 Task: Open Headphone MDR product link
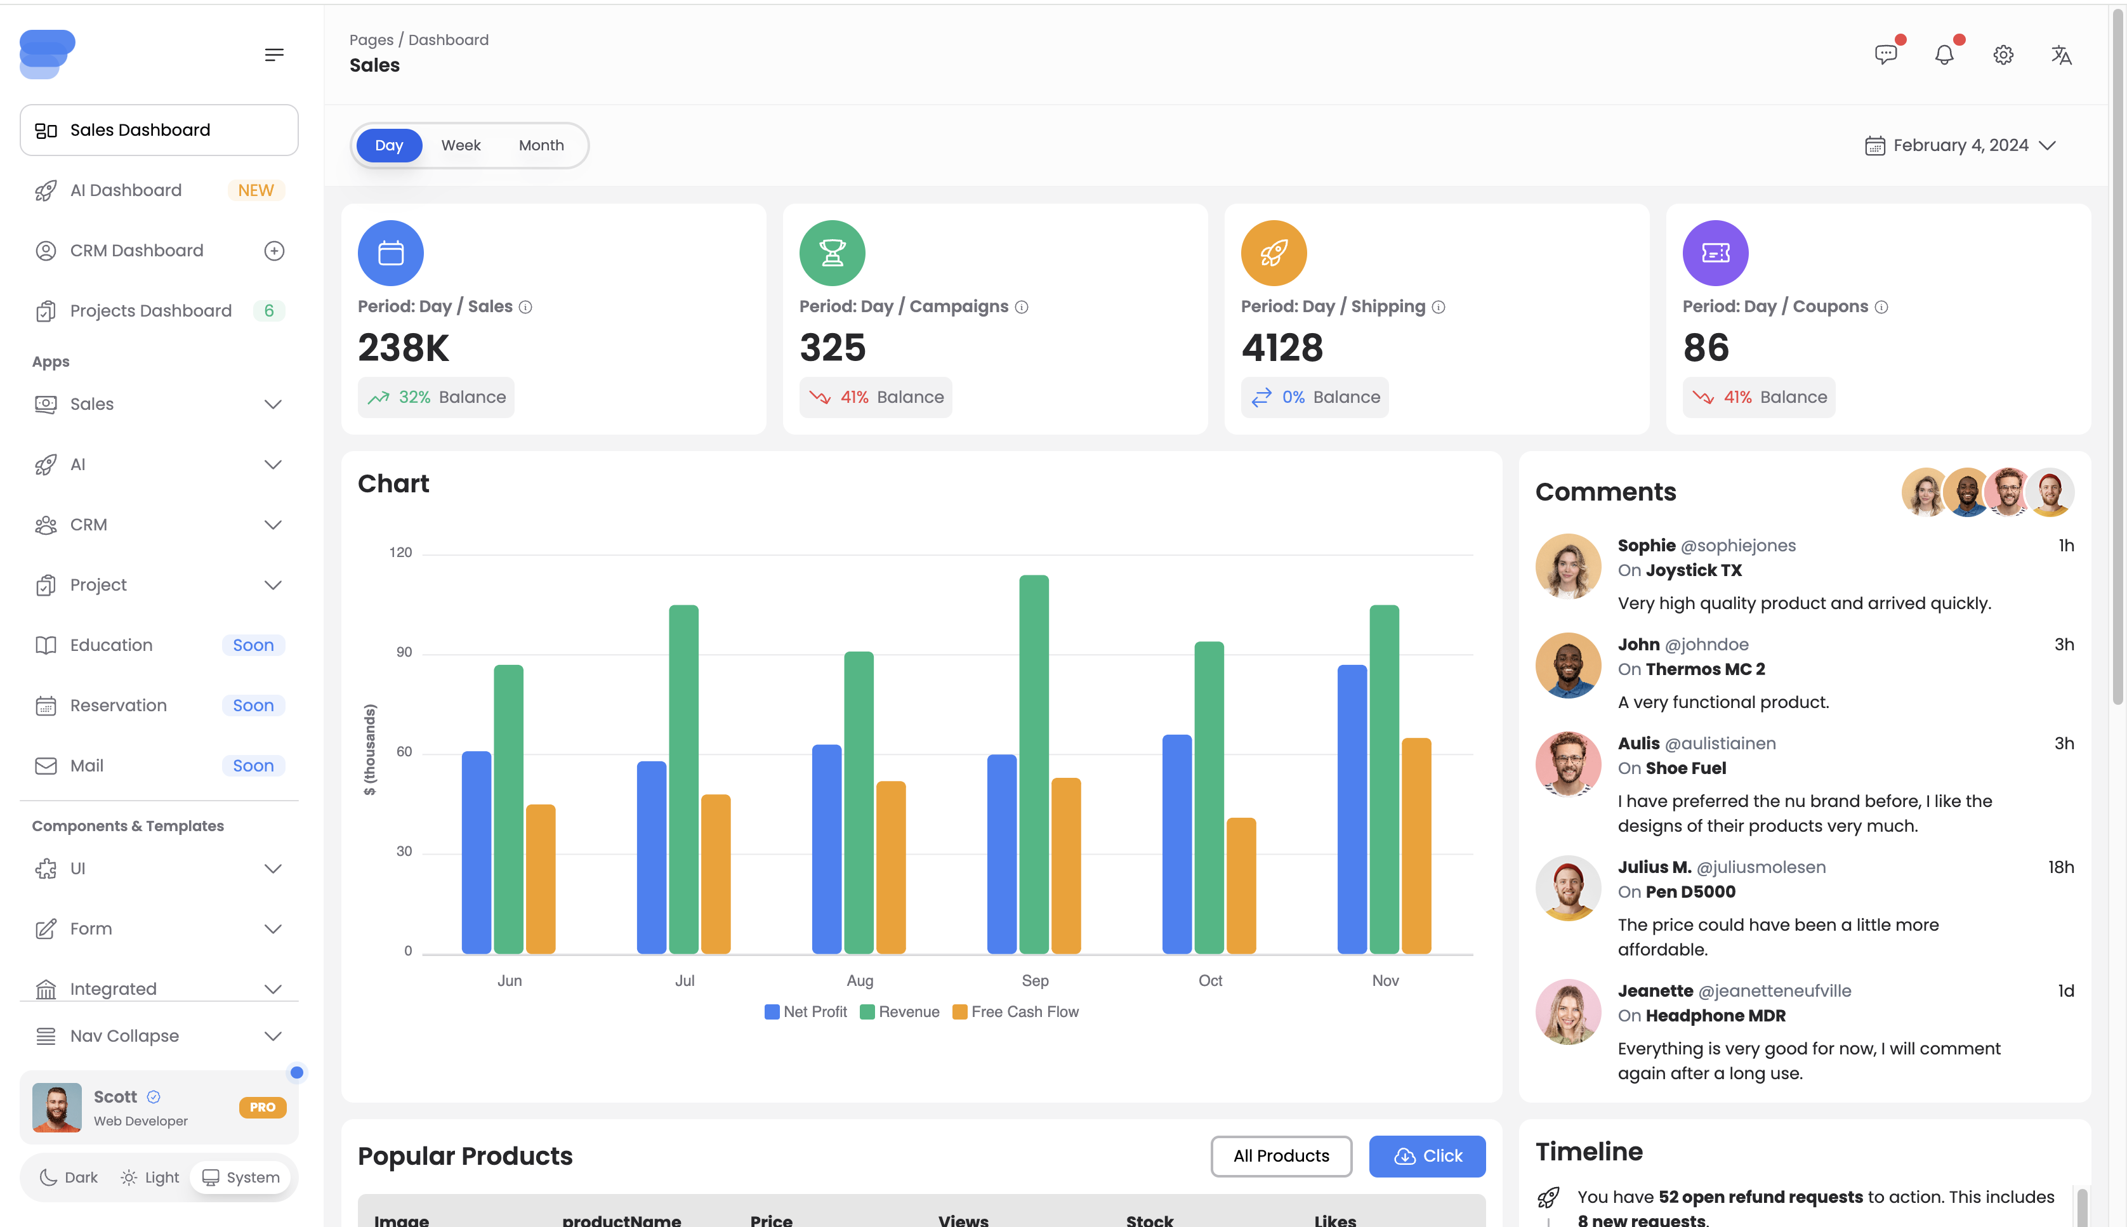click(1716, 1016)
